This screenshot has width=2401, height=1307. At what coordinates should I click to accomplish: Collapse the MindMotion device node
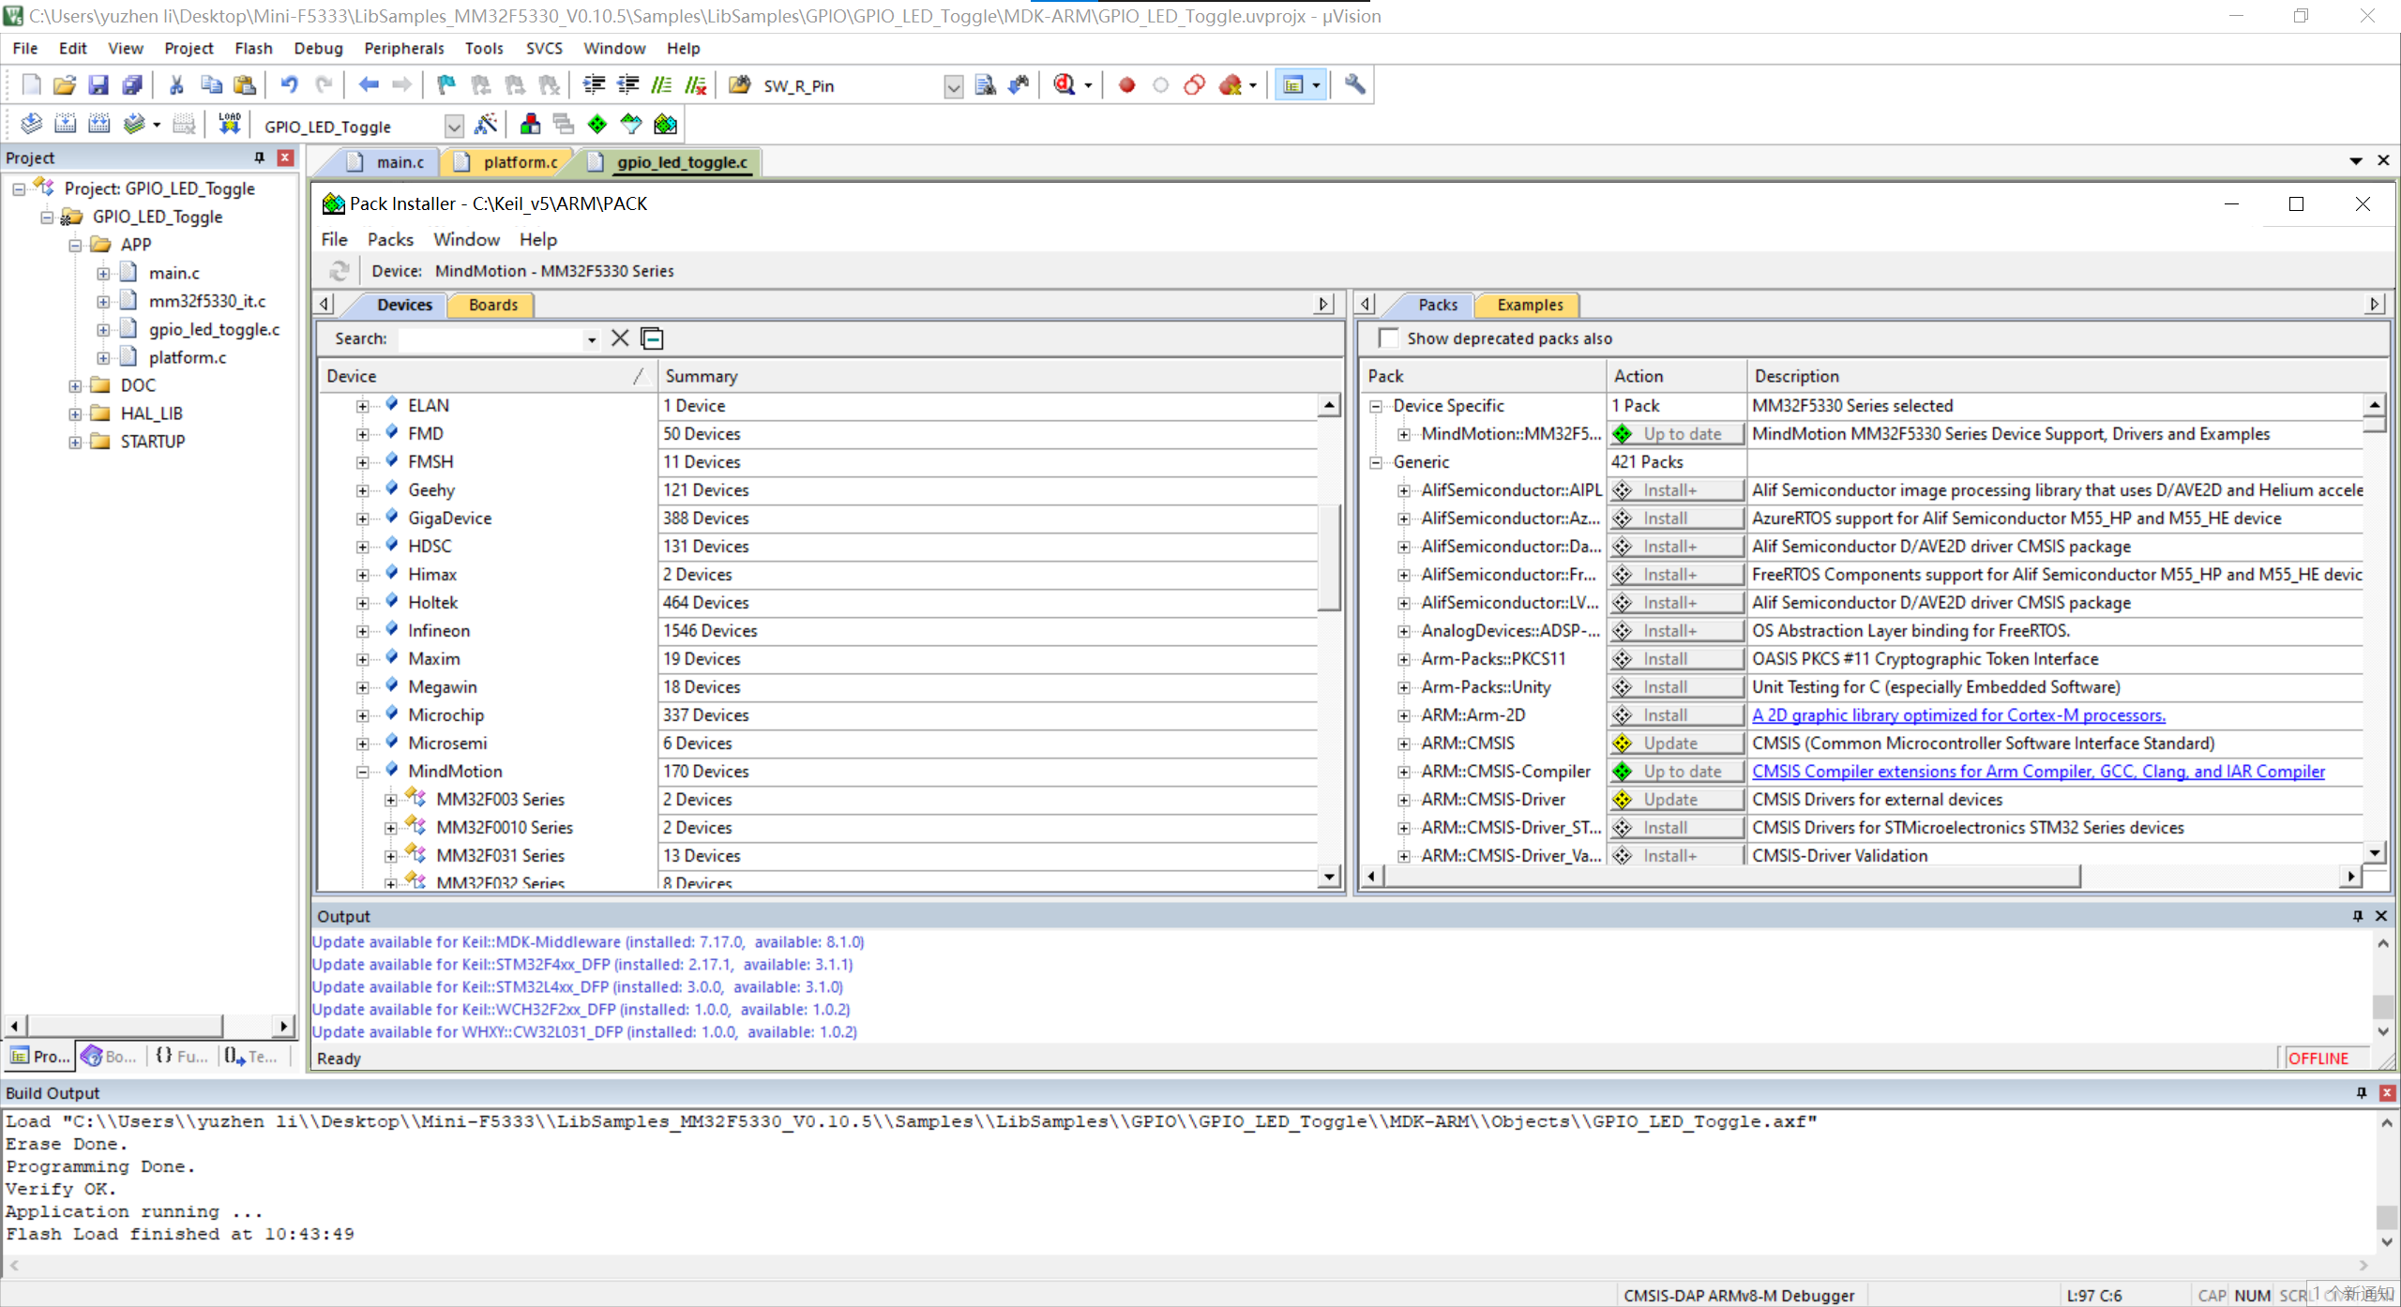(x=362, y=772)
